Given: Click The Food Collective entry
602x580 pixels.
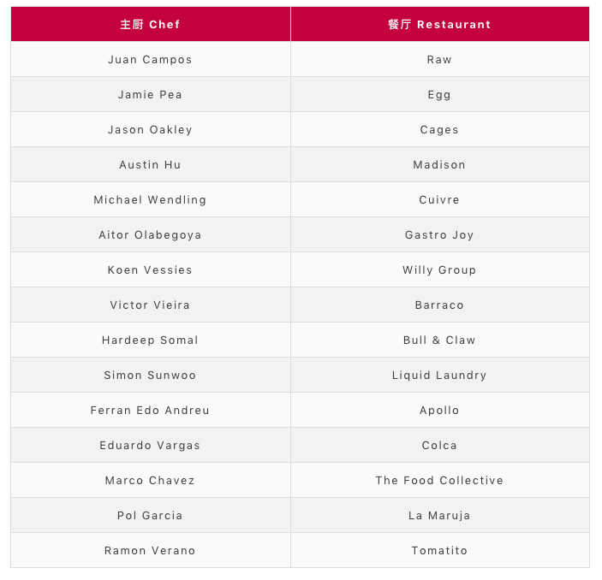Looking at the screenshot, I should (x=439, y=480).
